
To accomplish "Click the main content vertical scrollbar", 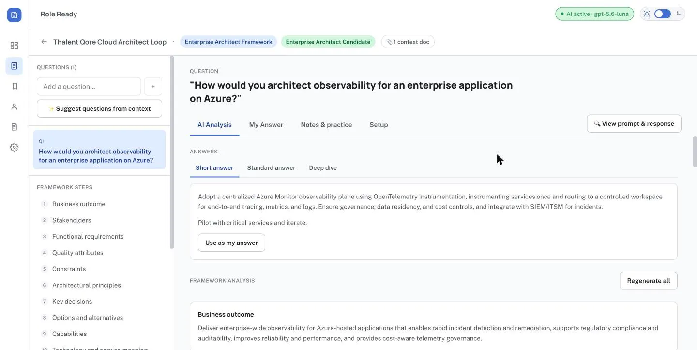I will 695,151.
